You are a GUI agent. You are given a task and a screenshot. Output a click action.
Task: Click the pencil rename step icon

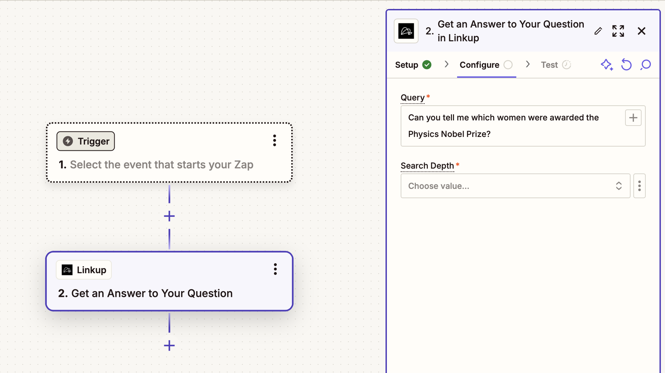598,31
